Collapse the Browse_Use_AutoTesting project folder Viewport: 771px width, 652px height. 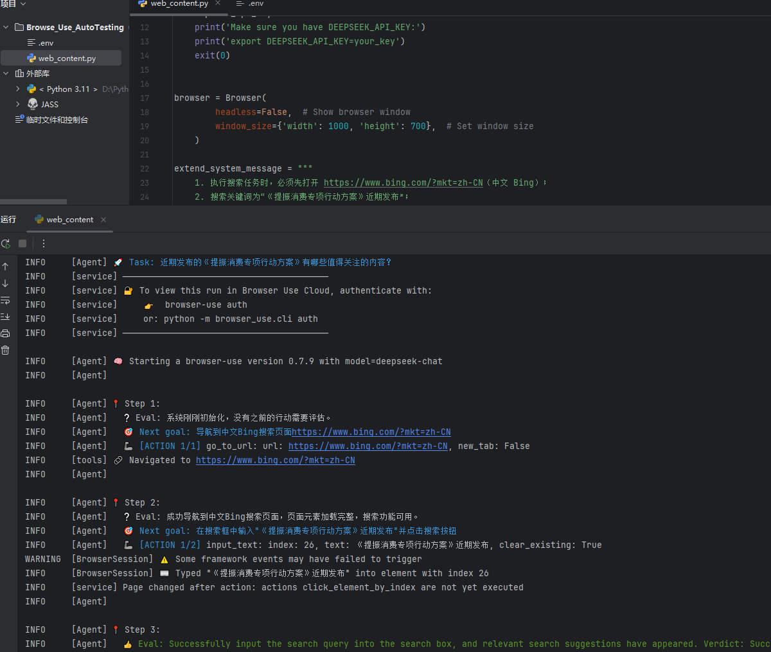point(6,28)
